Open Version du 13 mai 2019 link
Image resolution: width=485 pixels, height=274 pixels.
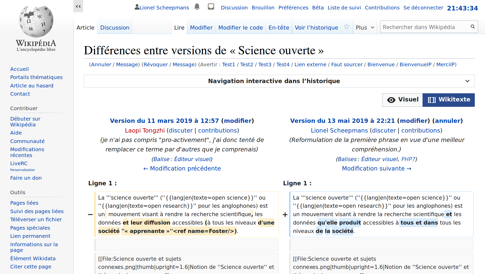click(342, 121)
